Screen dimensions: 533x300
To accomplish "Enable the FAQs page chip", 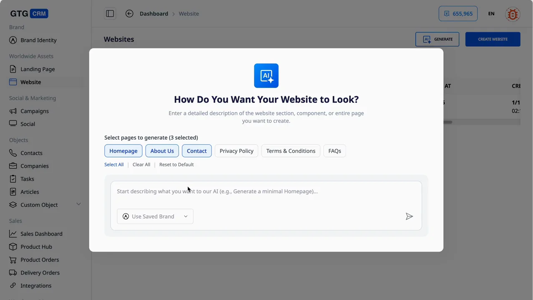I will [334, 151].
